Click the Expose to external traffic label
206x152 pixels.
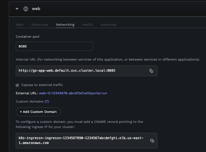click(42, 85)
